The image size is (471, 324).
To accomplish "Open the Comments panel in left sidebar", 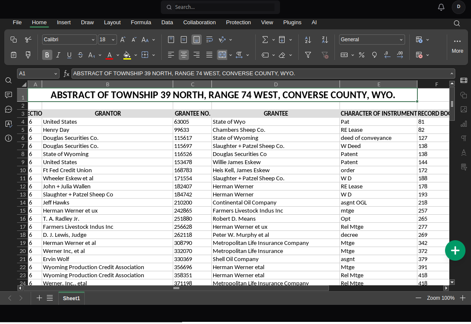I will click(9, 95).
